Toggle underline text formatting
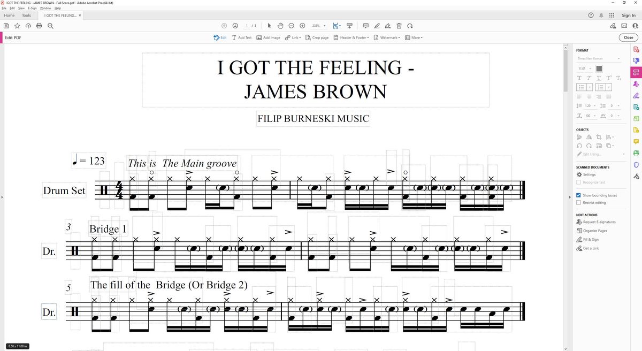This screenshot has width=642, height=351. click(599, 78)
